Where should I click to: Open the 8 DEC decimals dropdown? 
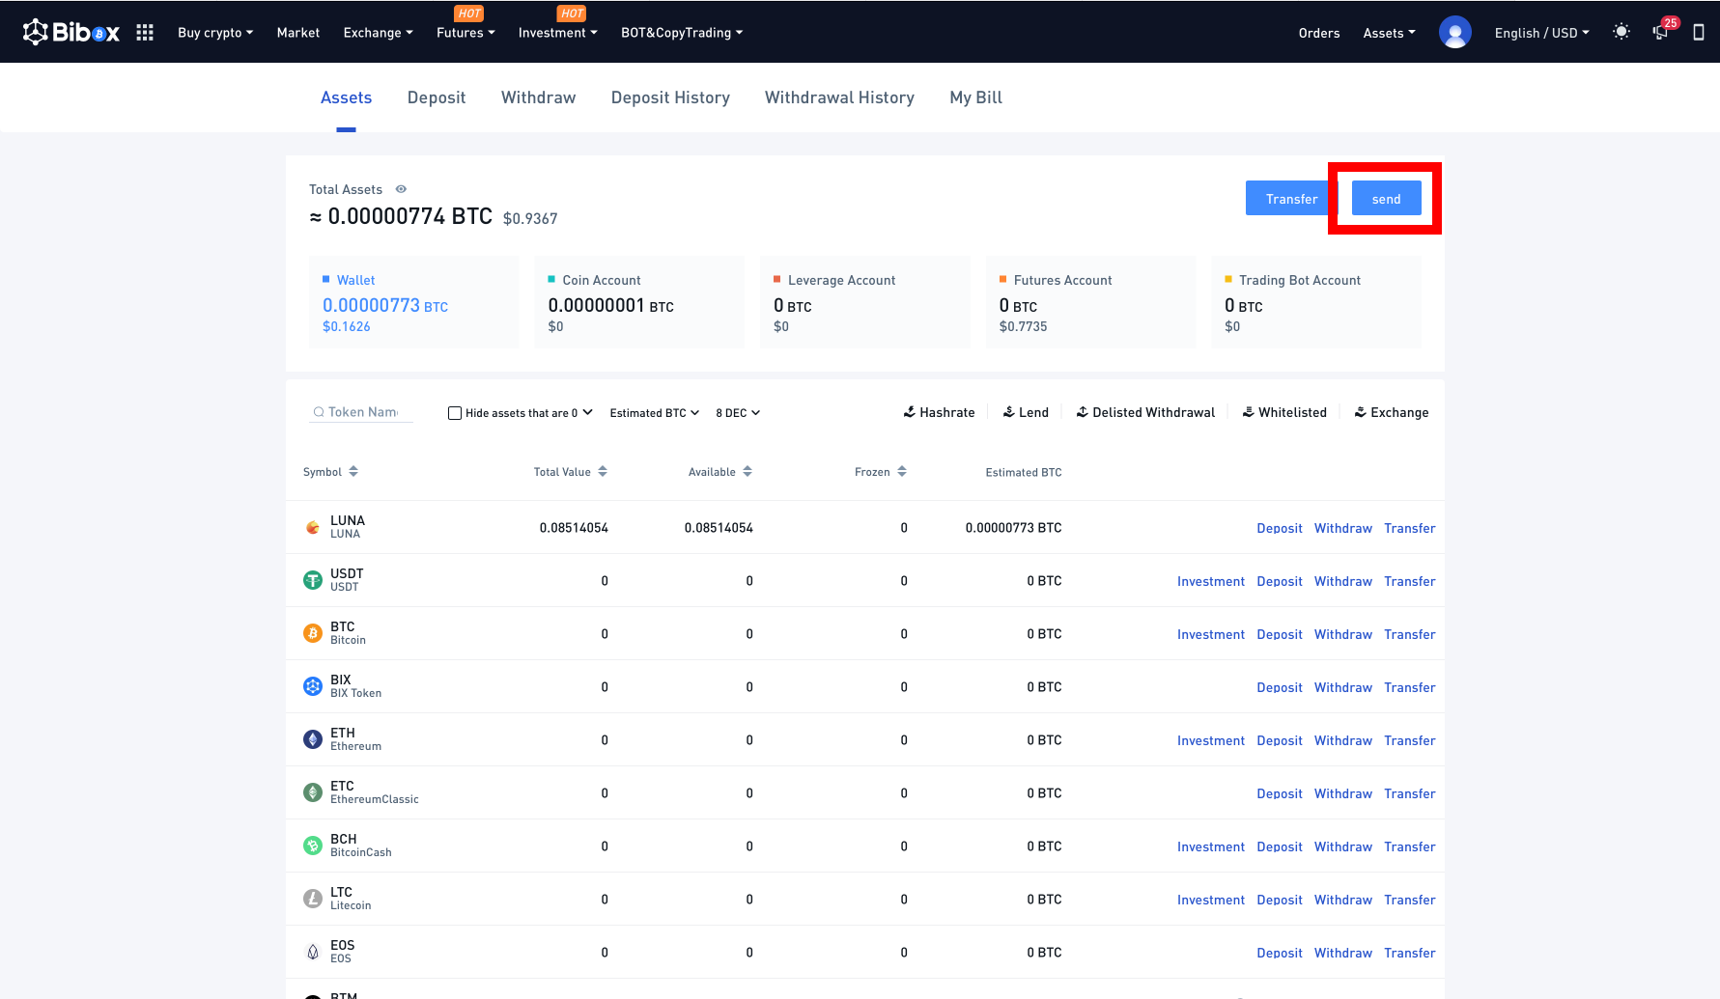(738, 413)
